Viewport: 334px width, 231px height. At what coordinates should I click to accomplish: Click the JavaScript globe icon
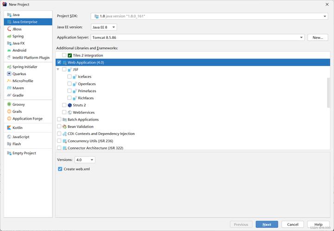(x=9, y=137)
